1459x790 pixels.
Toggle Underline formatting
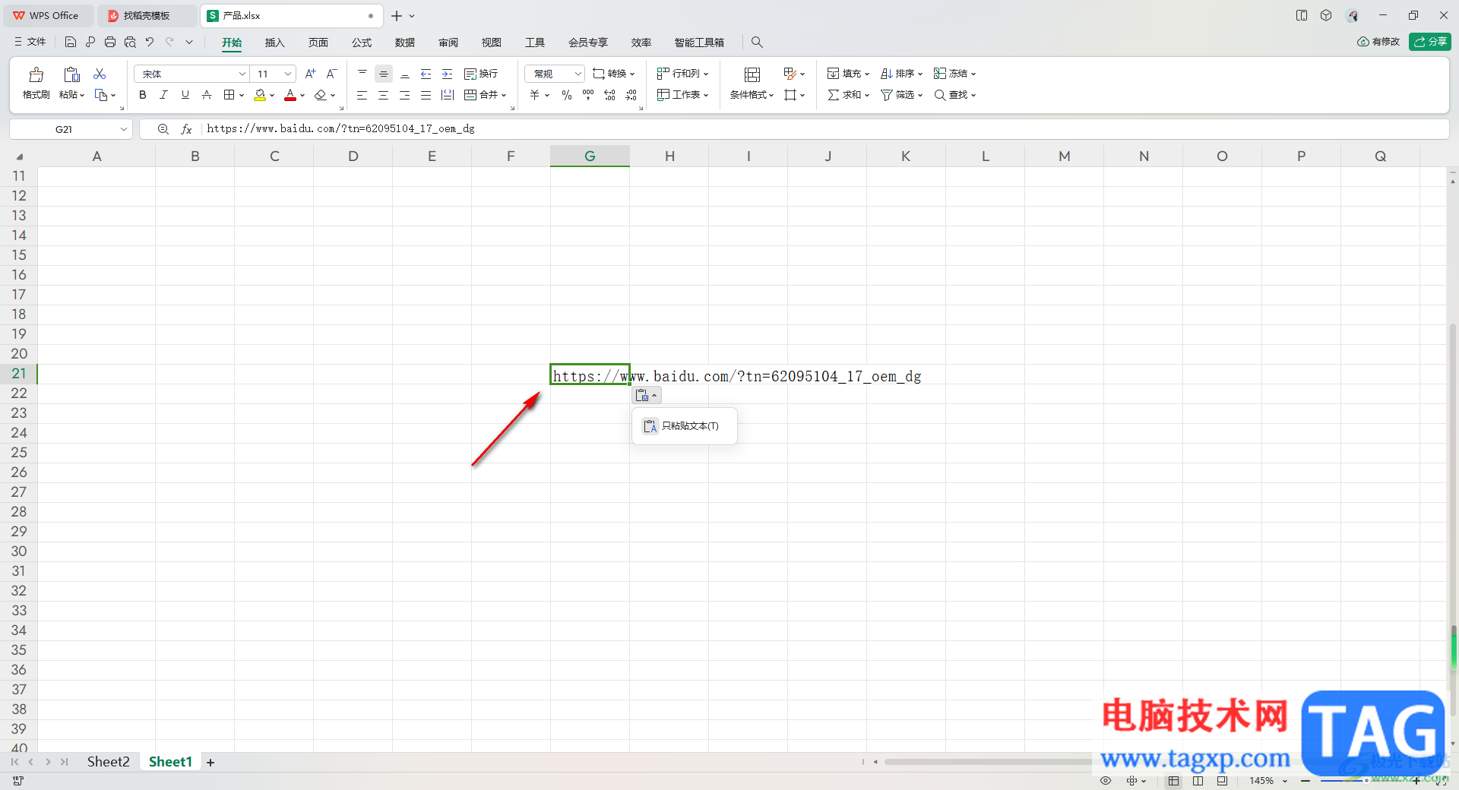click(x=185, y=95)
